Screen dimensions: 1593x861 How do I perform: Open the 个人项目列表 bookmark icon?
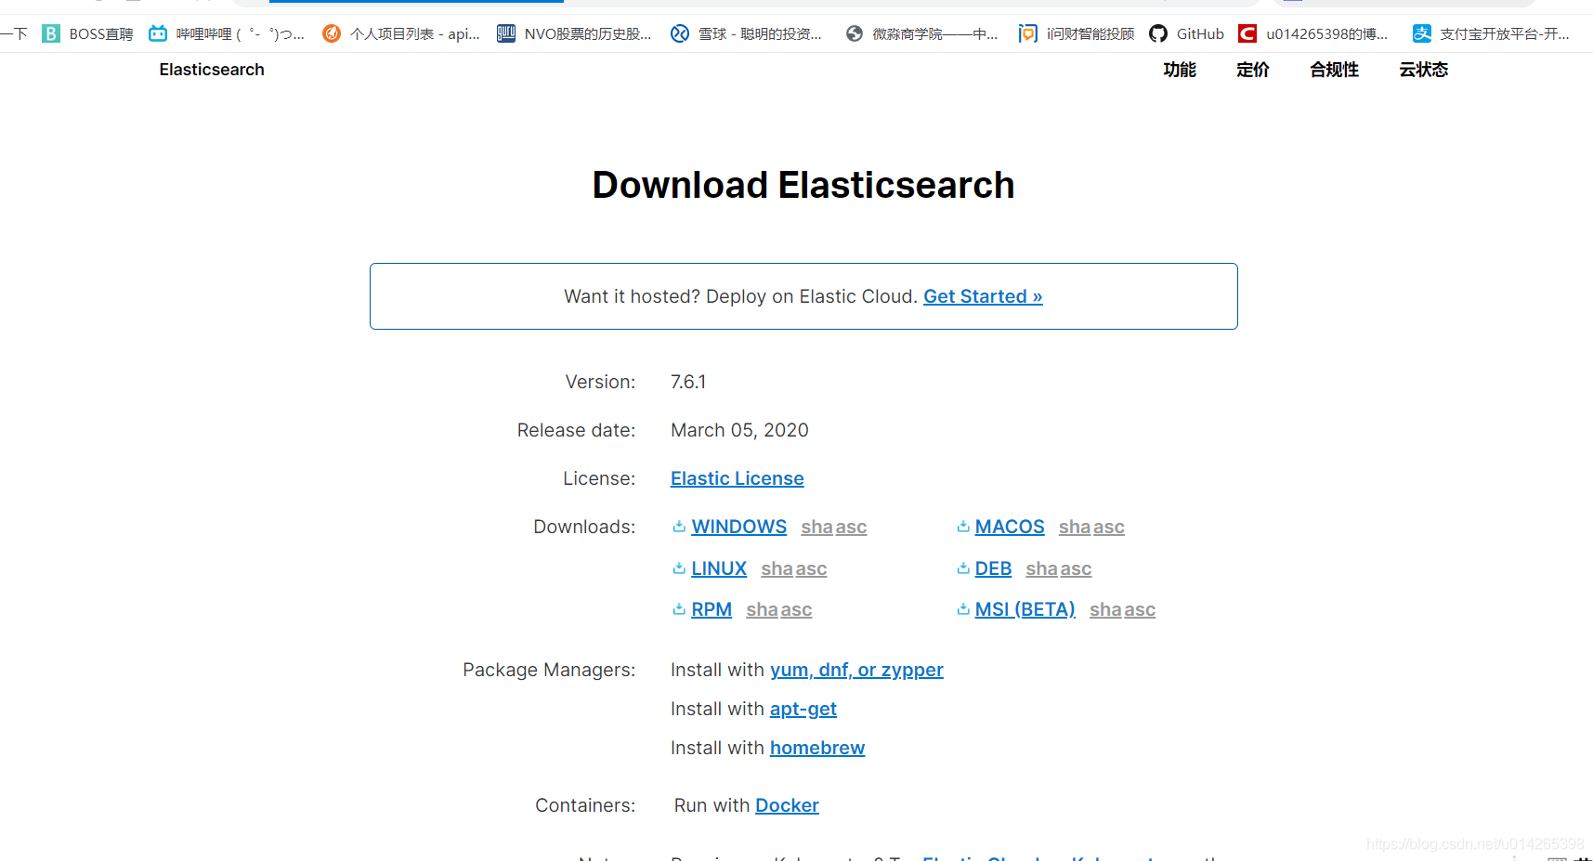click(x=332, y=33)
